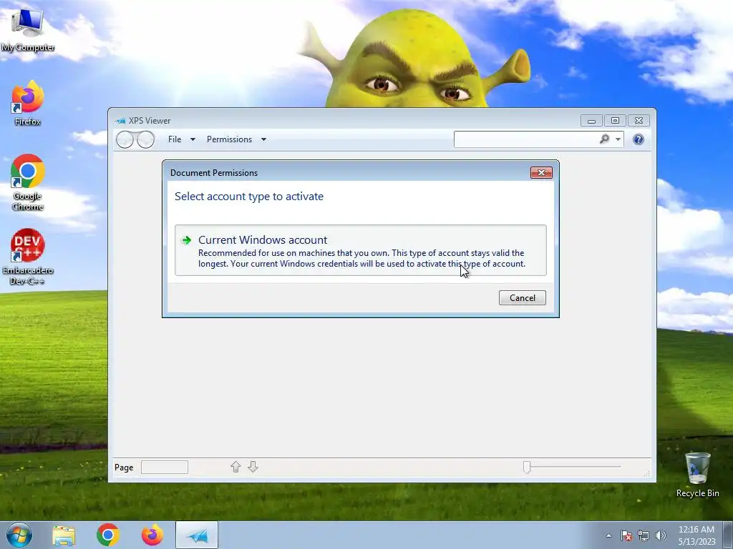
Task: Select Embarcadero Dev-C++ desktop shortcut
Action: (x=28, y=257)
